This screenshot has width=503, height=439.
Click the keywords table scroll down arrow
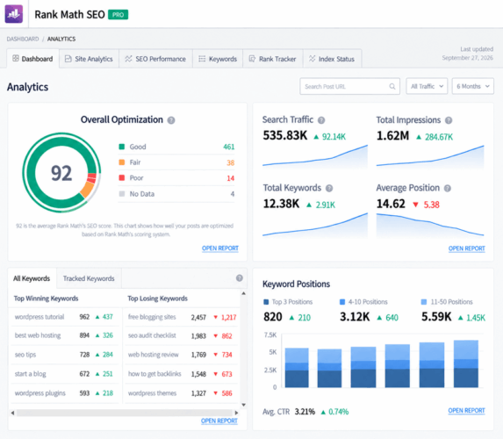point(243,405)
